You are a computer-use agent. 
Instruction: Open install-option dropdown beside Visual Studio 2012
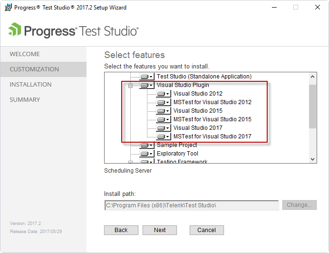pos(163,94)
